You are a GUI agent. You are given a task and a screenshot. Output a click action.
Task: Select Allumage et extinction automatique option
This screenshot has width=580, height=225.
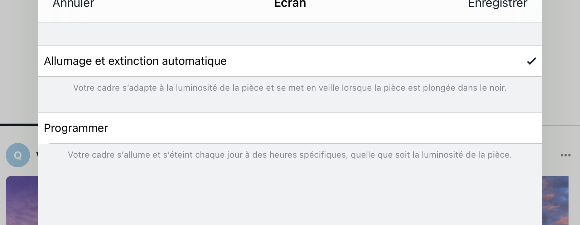click(x=290, y=61)
